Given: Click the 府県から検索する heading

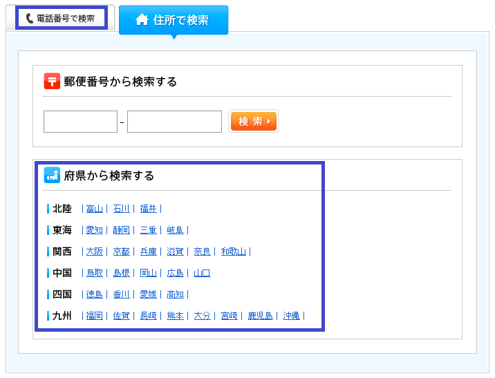Looking at the screenshot, I should [109, 176].
